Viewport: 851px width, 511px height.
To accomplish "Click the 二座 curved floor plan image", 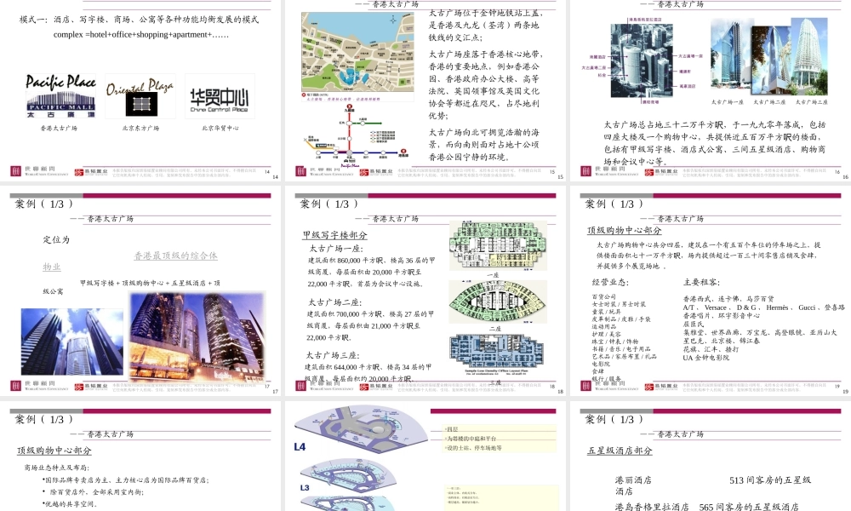I will (x=498, y=302).
